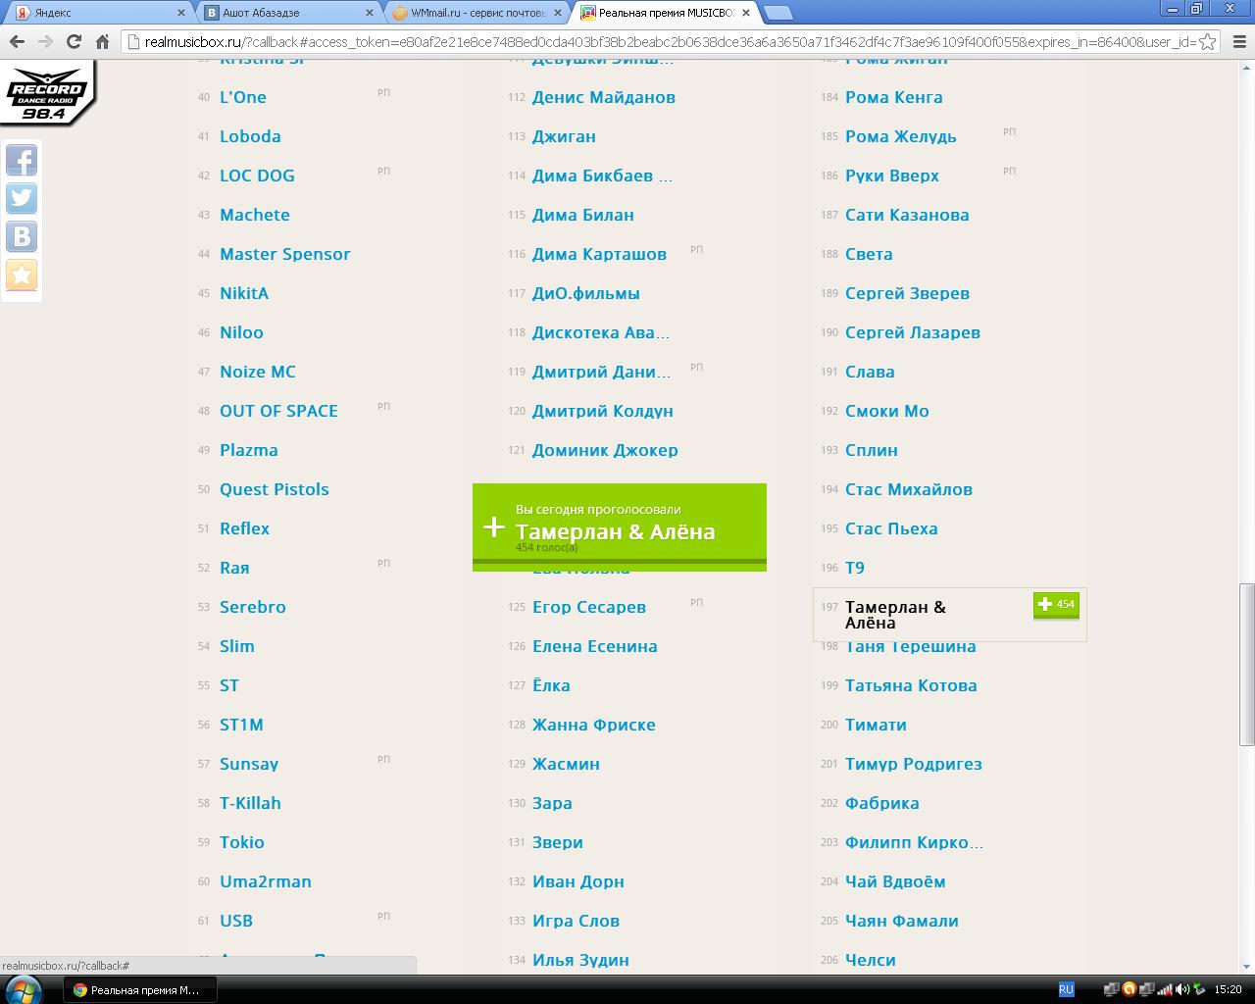Go forward with the browser forward arrow

click(x=45, y=41)
